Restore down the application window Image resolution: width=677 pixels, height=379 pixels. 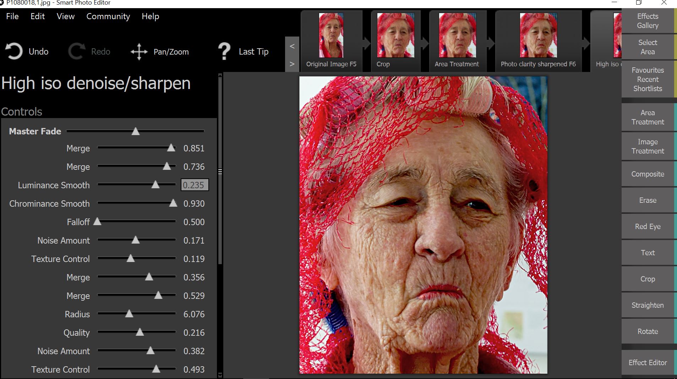(x=638, y=3)
